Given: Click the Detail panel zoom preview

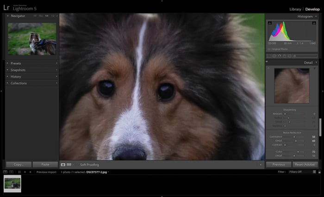Looking at the screenshot, I should [292, 86].
